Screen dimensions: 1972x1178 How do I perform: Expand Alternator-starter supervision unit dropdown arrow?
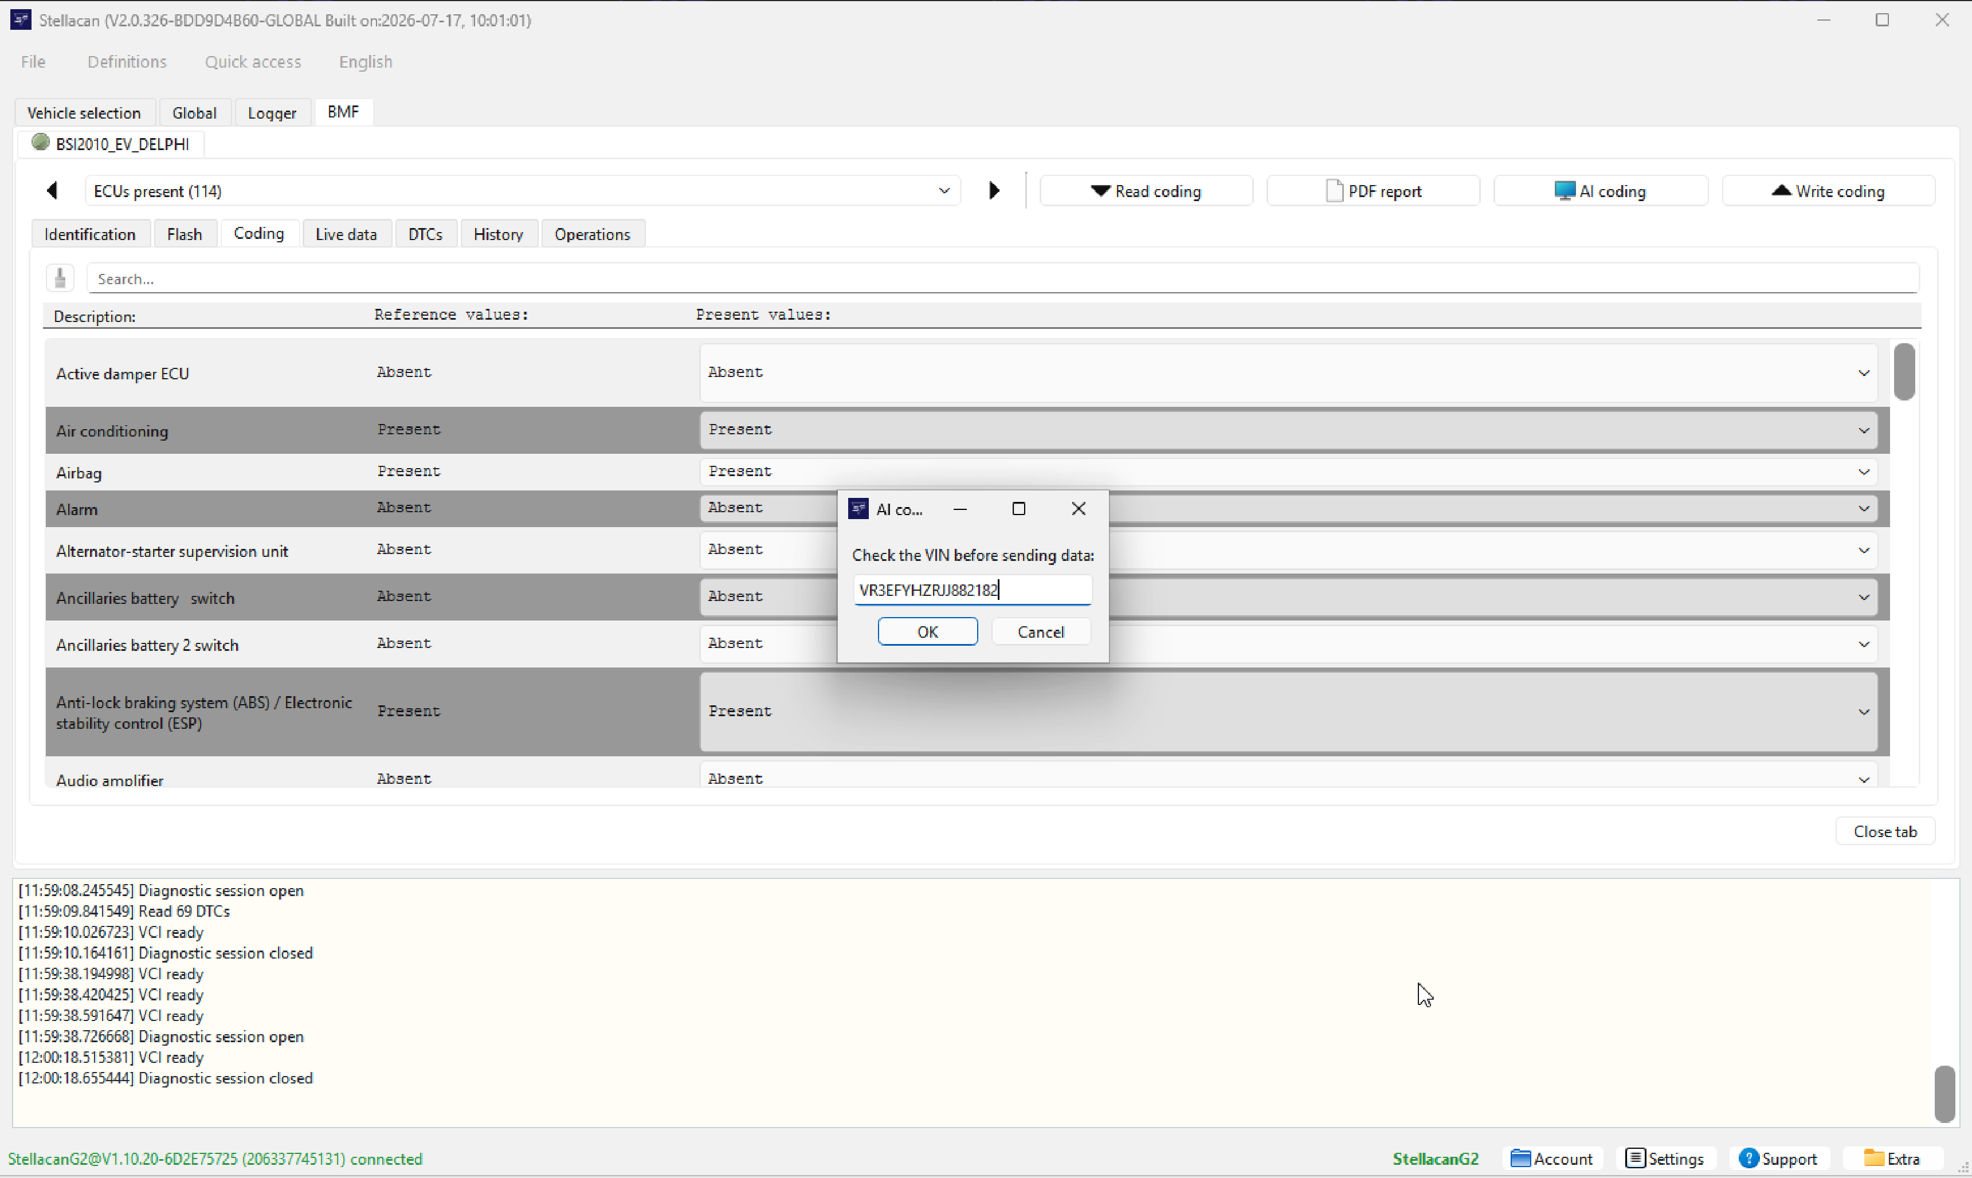(1863, 550)
